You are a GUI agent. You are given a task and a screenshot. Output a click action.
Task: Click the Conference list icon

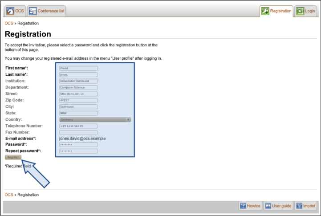pos(33,11)
